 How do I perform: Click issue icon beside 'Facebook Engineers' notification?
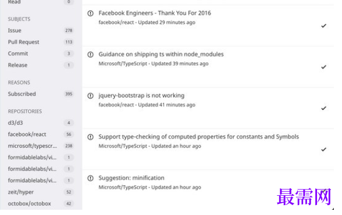click(90, 13)
